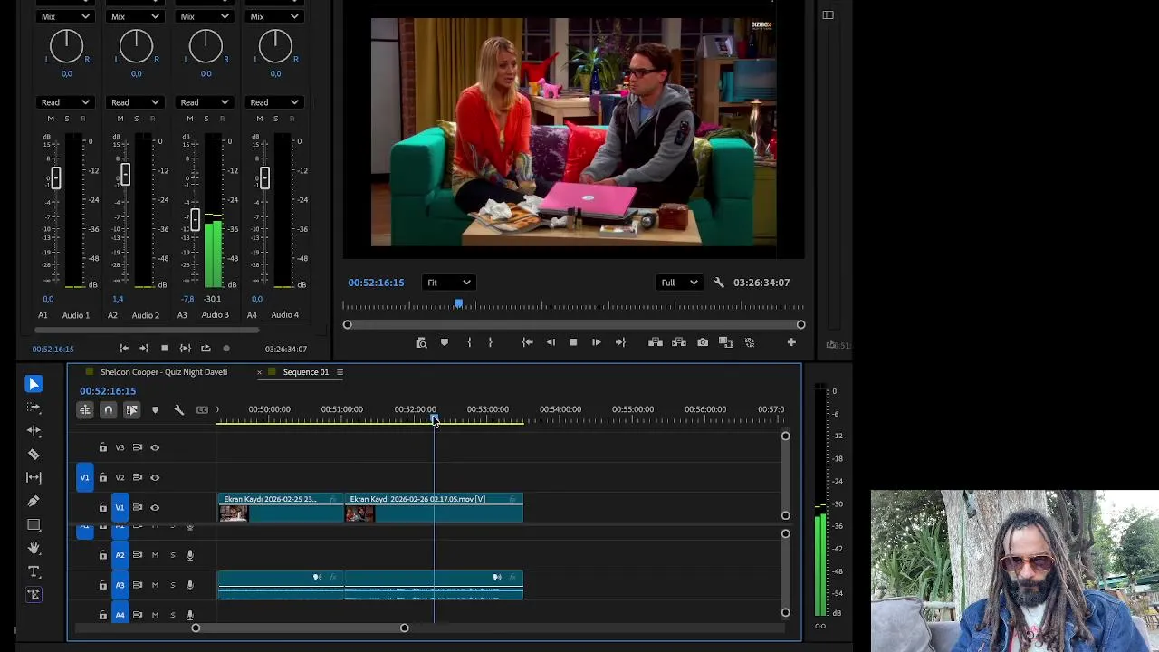Toggle loop playback in track mixer
Screen dimensions: 1159x652
[206, 349]
